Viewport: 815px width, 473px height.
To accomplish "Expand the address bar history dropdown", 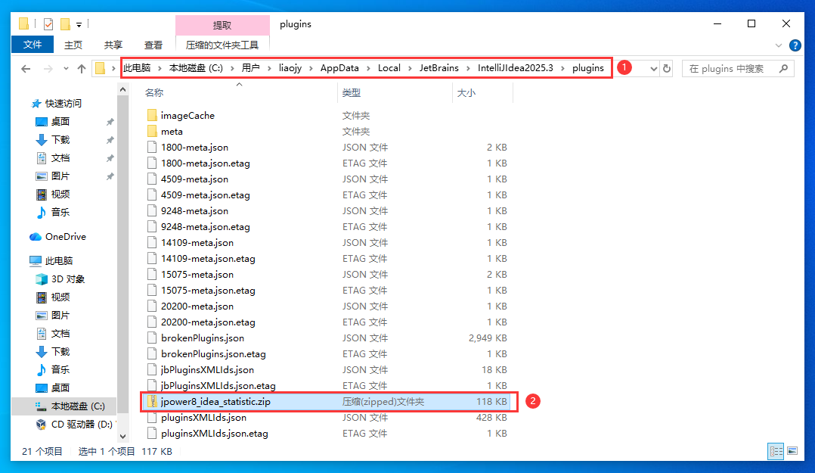I will point(654,69).
